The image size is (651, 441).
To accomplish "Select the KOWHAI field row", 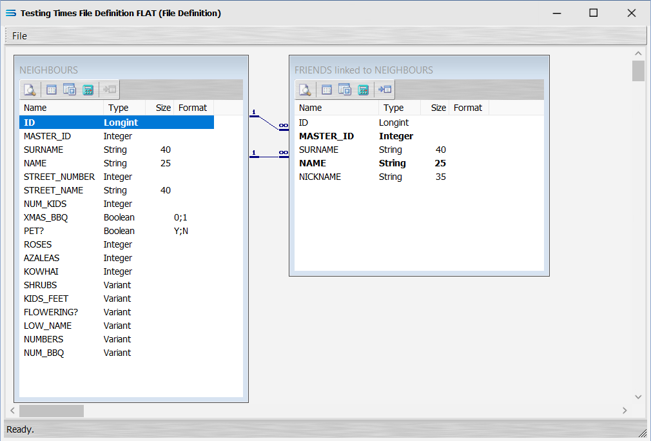I will pyautogui.click(x=117, y=271).
